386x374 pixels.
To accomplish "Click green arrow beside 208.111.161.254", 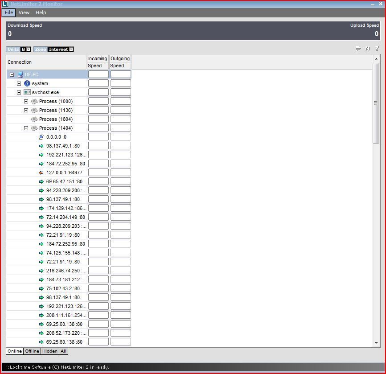I will pyautogui.click(x=41, y=315).
